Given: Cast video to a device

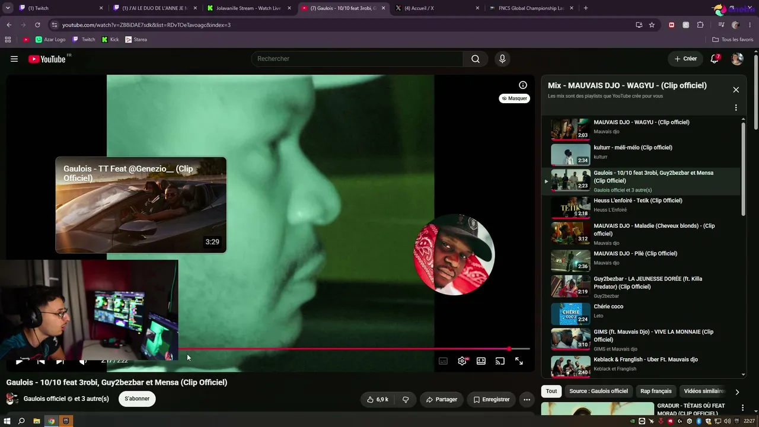Looking at the screenshot, I should 500,361.
